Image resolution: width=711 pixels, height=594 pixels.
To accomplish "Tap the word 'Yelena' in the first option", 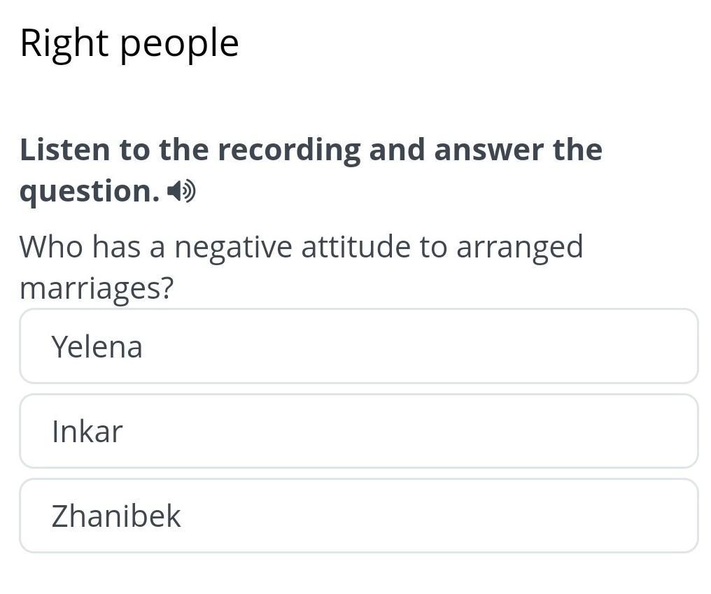I will [x=97, y=347].
